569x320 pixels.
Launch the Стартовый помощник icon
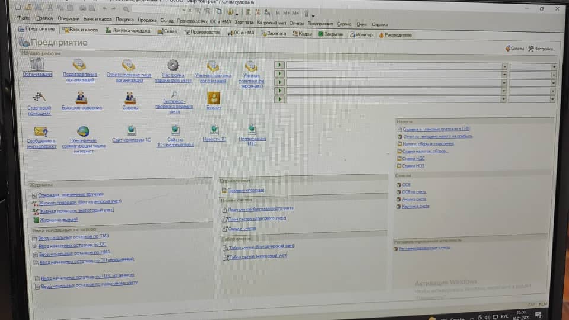coord(39,98)
